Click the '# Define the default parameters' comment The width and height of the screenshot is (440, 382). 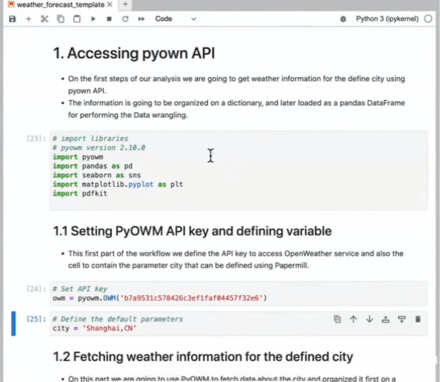[x=118, y=319]
